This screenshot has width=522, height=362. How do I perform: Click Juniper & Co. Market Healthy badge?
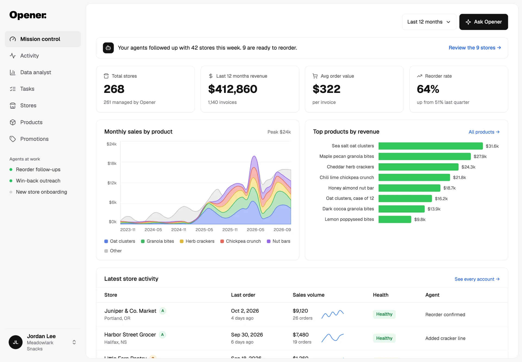[x=384, y=314]
